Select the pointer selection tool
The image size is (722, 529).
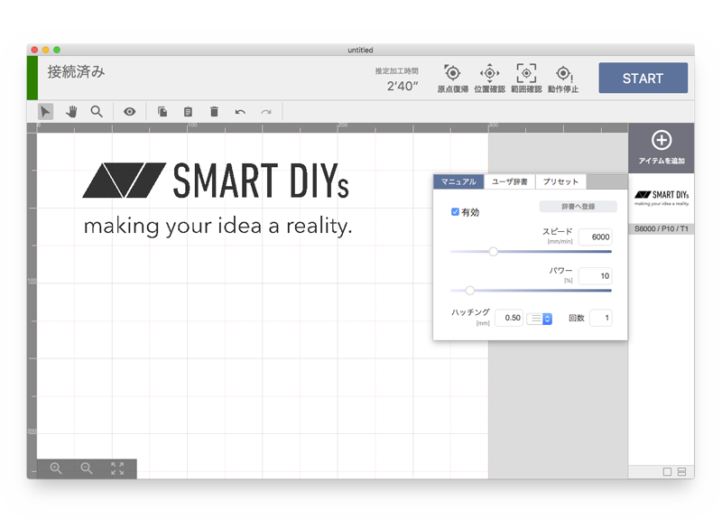pos(46,111)
